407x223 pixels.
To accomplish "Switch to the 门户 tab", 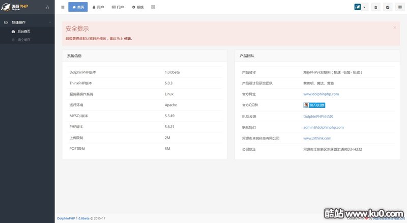I will pyautogui.click(x=118, y=7).
